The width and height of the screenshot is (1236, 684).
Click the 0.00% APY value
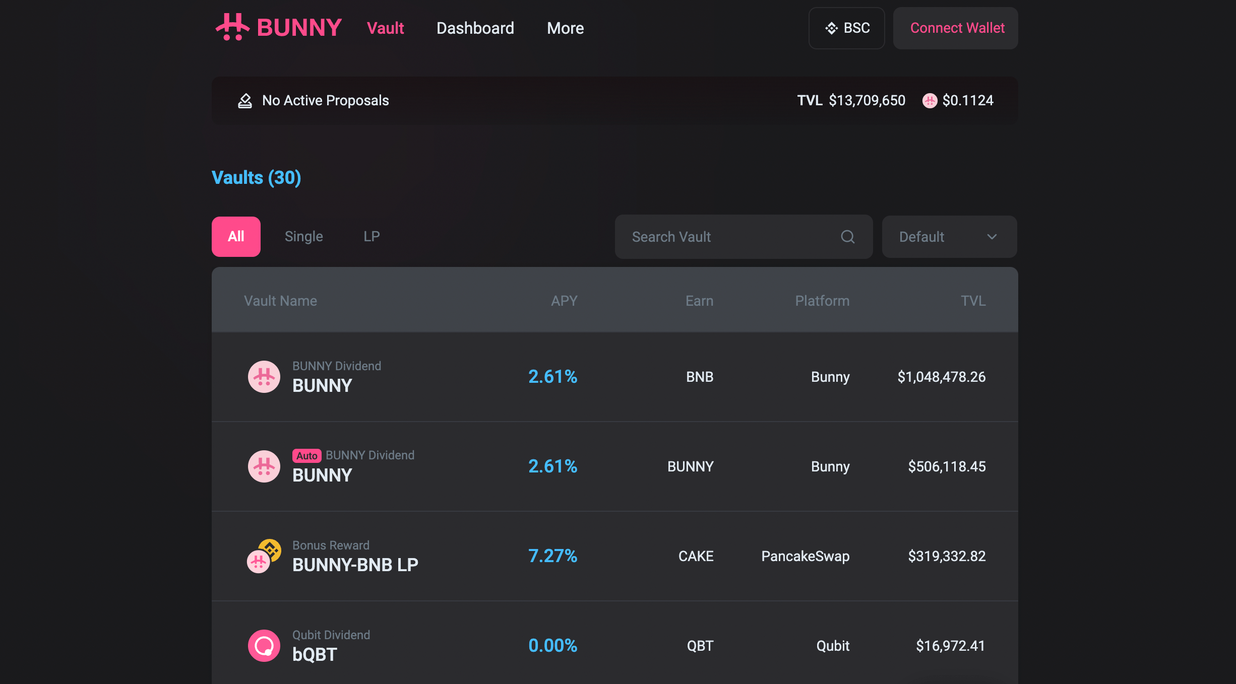click(552, 646)
